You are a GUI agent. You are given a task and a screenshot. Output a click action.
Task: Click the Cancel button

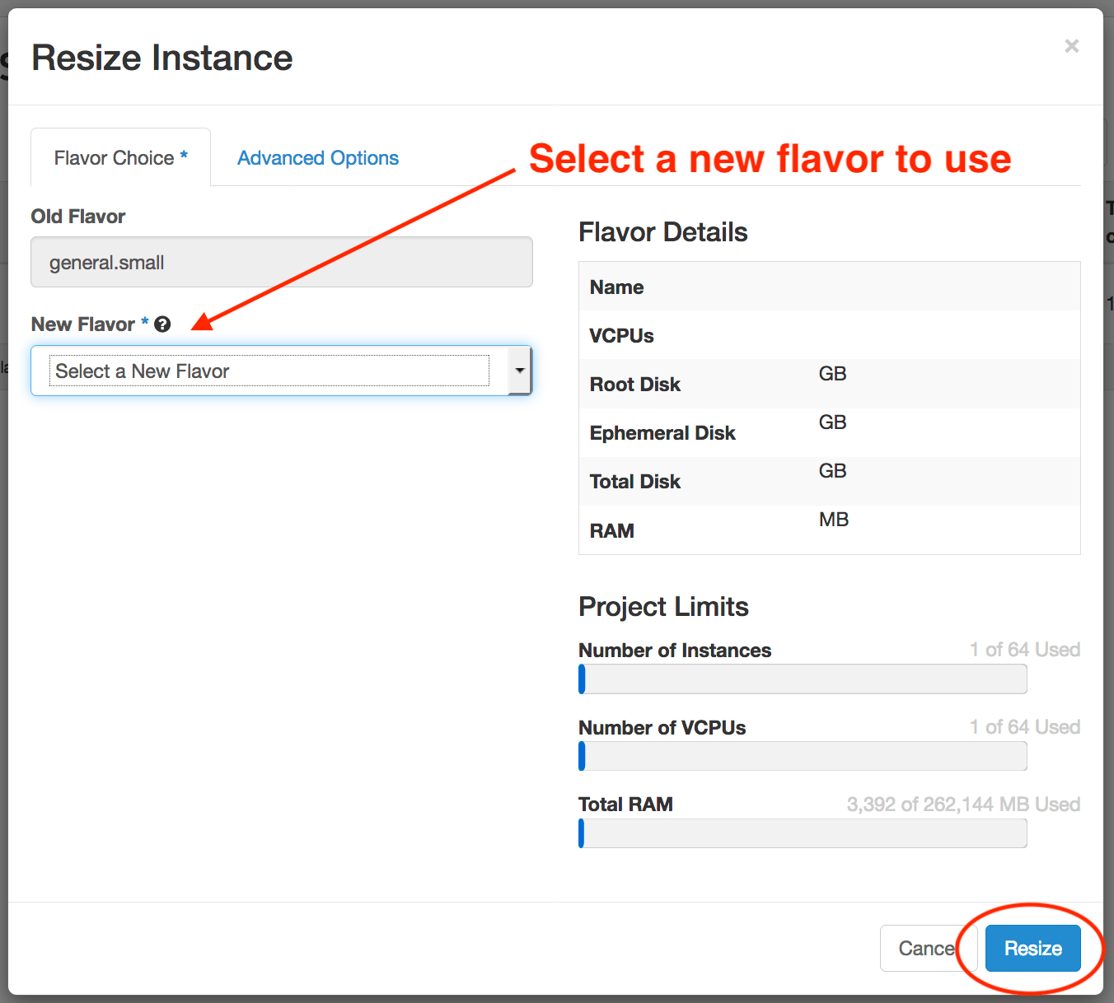click(x=928, y=949)
